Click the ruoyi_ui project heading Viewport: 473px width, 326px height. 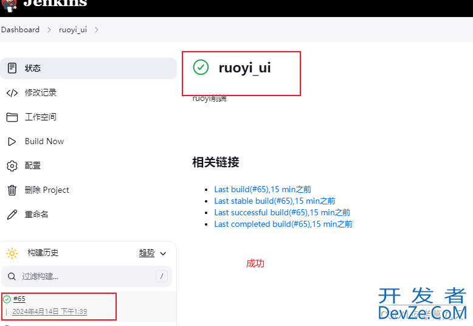[x=244, y=68]
